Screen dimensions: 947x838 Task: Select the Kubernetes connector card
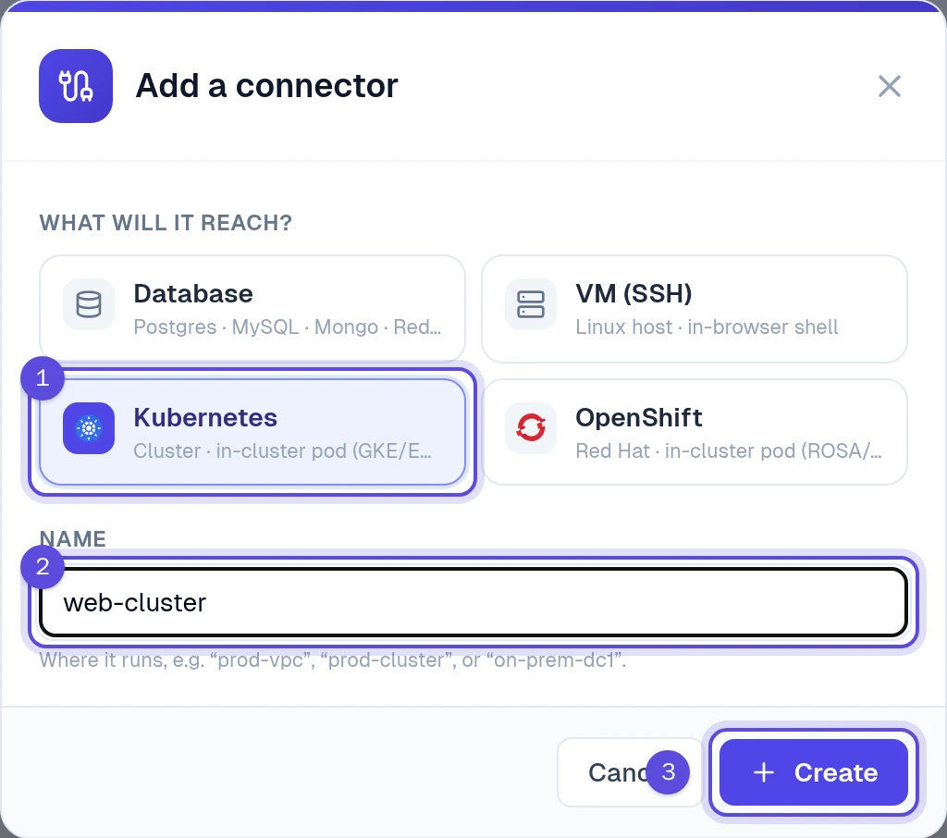coord(252,432)
